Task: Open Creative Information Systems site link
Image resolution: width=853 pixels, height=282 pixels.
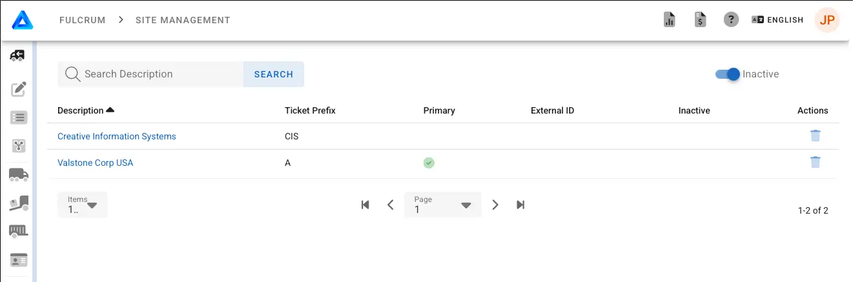Action: click(116, 136)
